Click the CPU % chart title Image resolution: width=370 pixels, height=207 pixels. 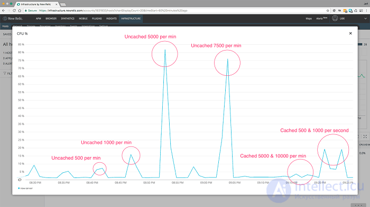[22, 34]
